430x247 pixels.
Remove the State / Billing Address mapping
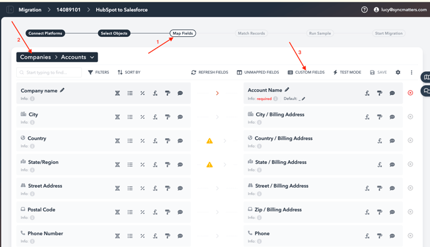(x=410, y=164)
